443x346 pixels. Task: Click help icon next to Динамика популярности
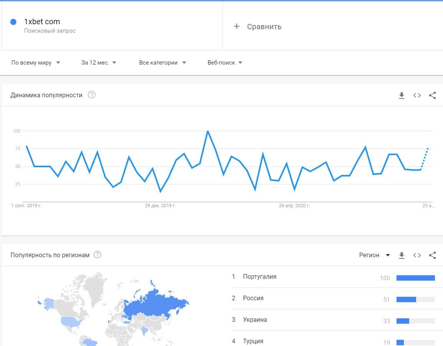(x=91, y=95)
